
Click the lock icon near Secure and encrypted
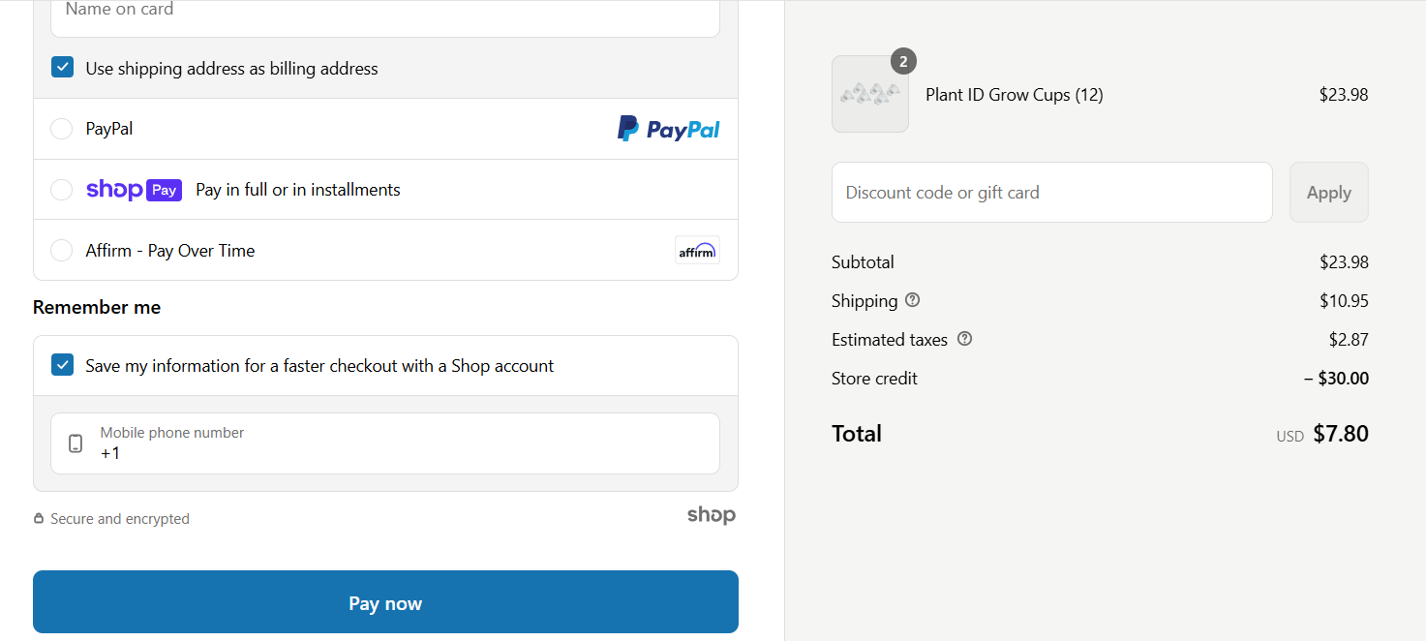point(39,519)
